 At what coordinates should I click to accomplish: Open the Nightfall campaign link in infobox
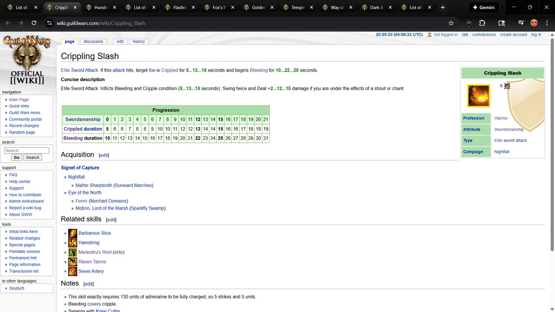pos(502,152)
